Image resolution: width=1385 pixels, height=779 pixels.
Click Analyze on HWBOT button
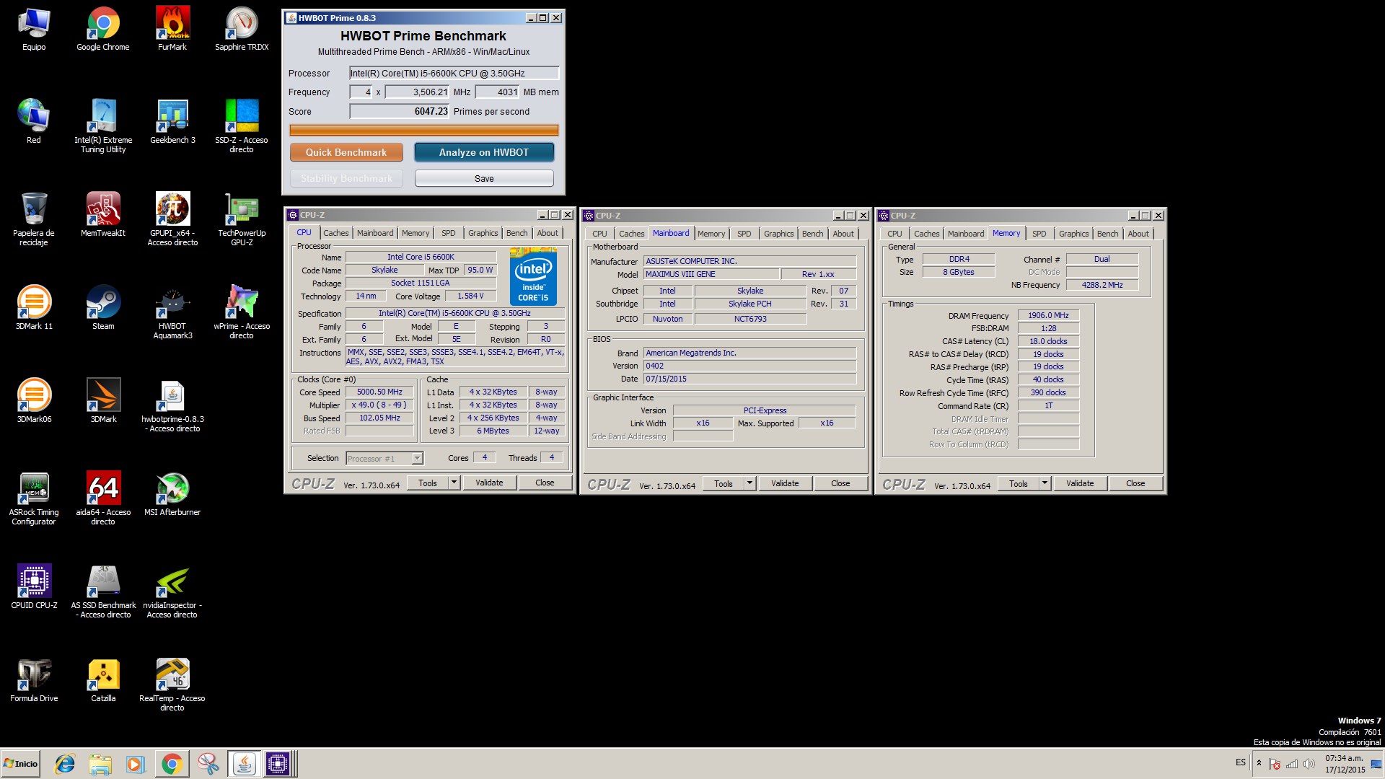(484, 152)
